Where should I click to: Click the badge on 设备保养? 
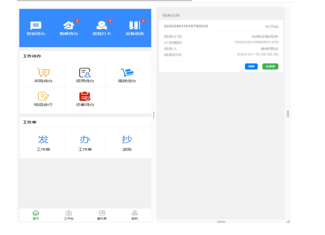143,21
